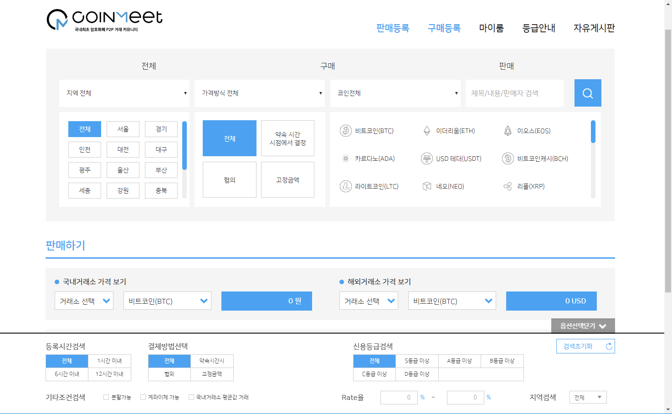Focus the 제목/내용/판매자 검색 input field
The height and width of the screenshot is (414, 672).
click(x=514, y=93)
